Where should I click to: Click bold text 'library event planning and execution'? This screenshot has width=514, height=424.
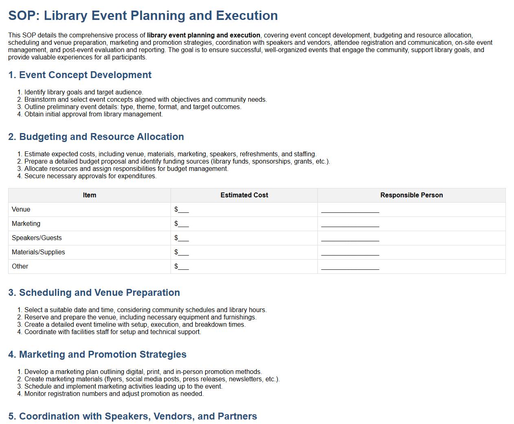[x=203, y=35]
